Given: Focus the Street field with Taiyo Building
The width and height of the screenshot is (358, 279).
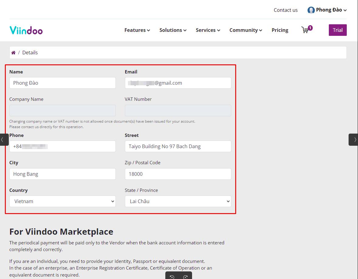Looking at the screenshot, I should click(x=178, y=146).
